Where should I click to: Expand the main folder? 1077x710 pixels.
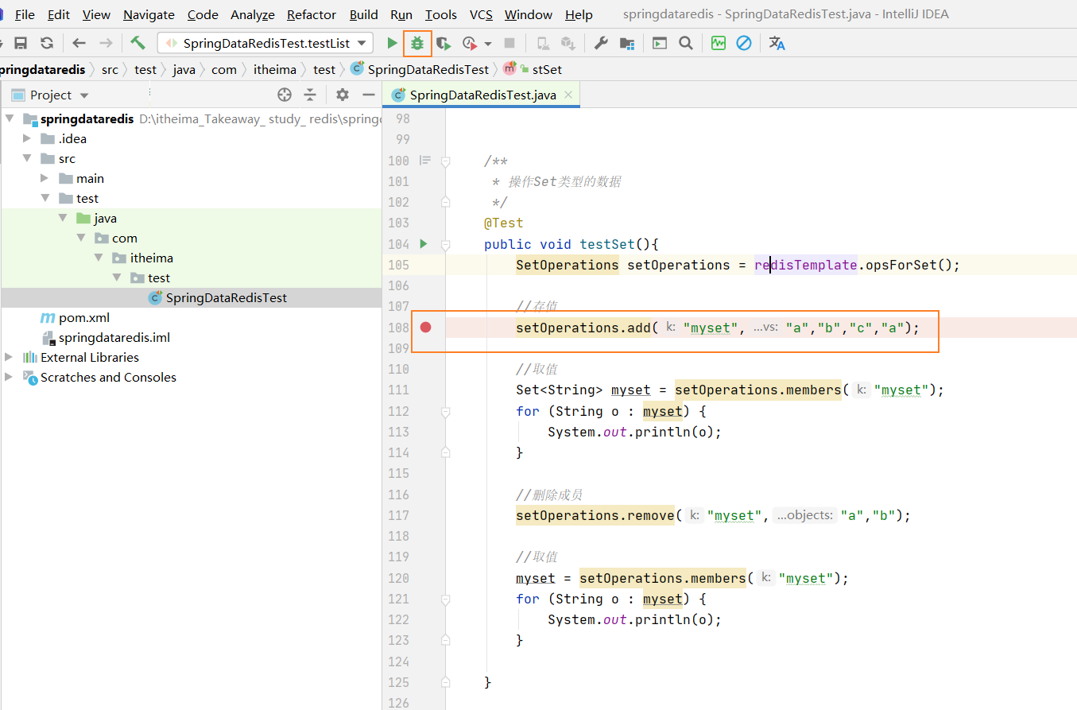point(45,178)
